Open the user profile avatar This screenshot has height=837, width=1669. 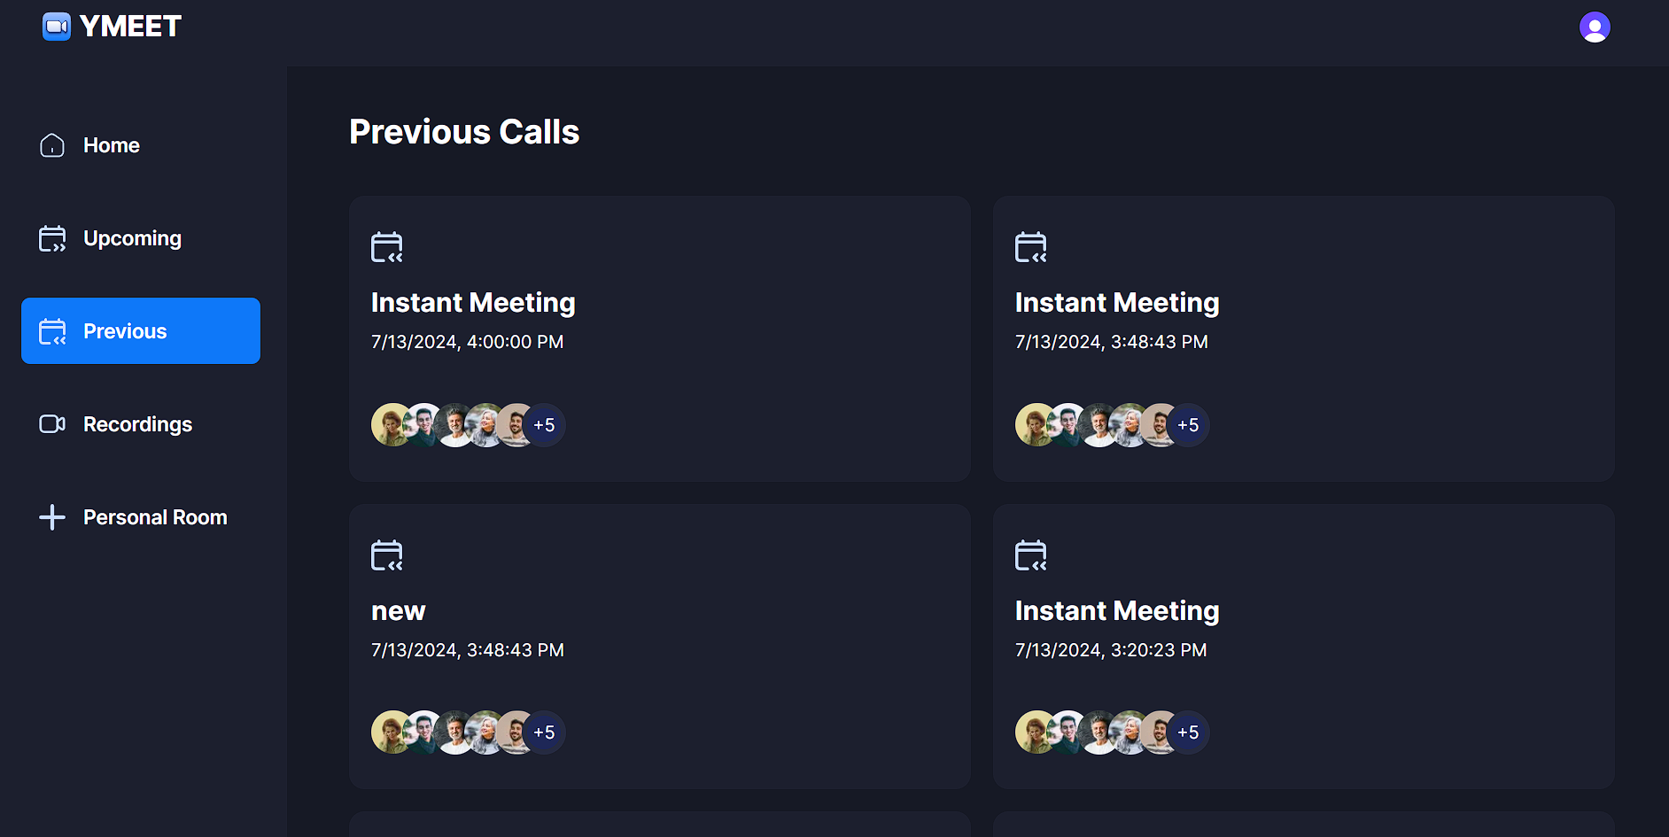(x=1595, y=27)
